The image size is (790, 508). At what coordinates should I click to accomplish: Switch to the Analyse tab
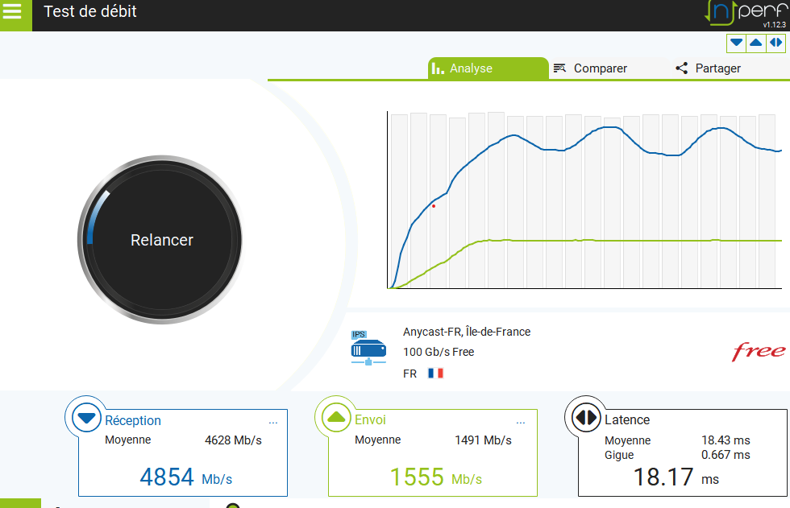click(x=471, y=68)
